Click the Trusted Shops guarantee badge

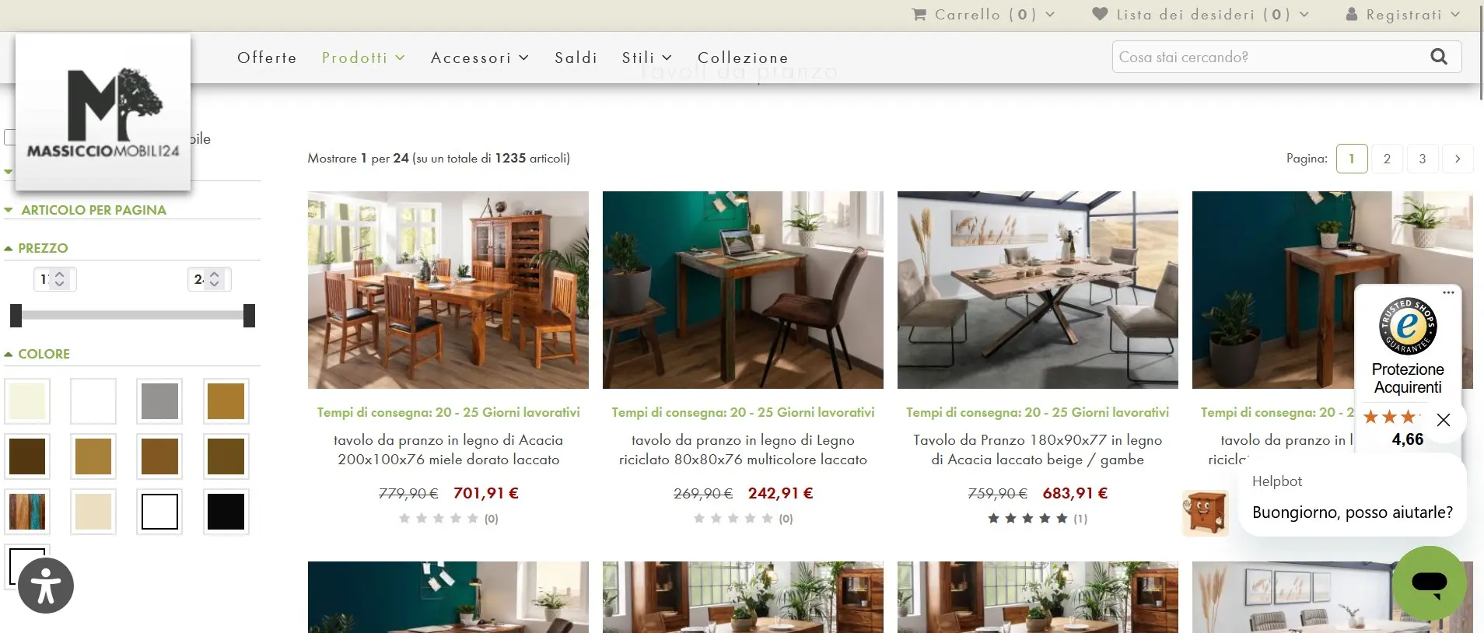pyautogui.click(x=1408, y=327)
